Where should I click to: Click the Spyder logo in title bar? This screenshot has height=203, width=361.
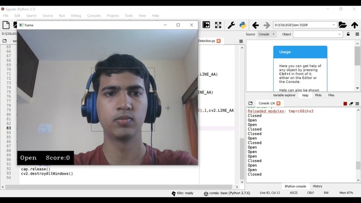[3, 9]
